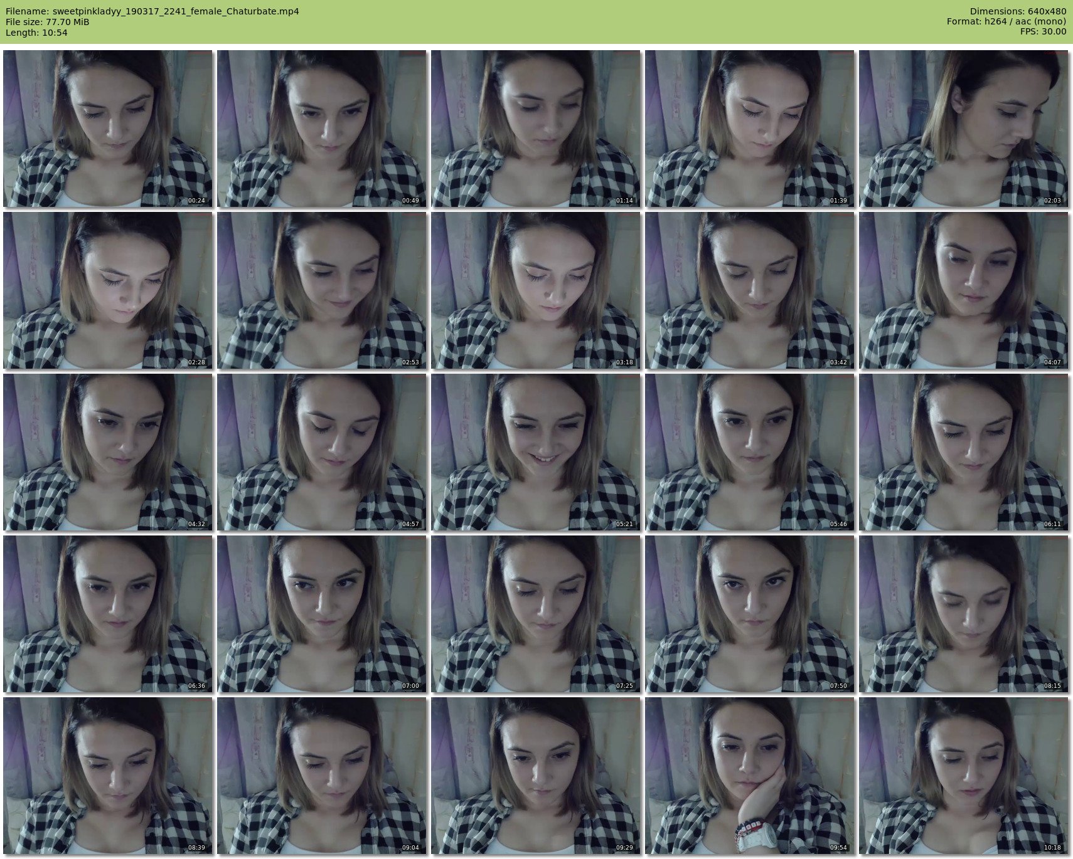Select the frame stamped 02:28
The width and height of the screenshot is (1073, 859).
(107, 290)
